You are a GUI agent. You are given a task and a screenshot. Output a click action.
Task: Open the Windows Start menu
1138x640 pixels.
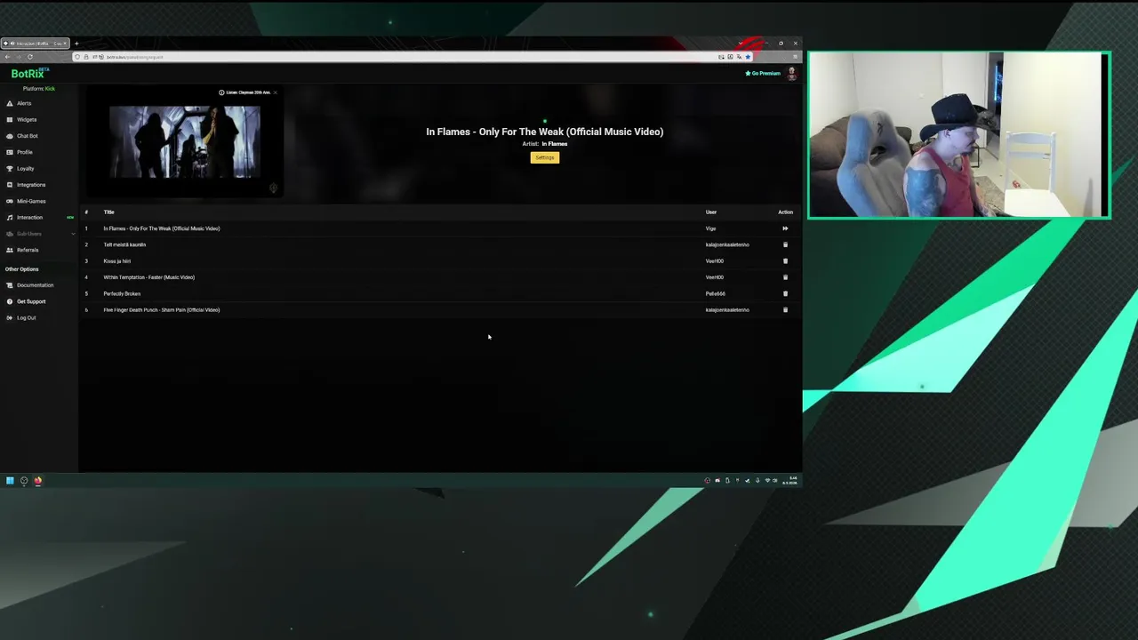[10, 481]
